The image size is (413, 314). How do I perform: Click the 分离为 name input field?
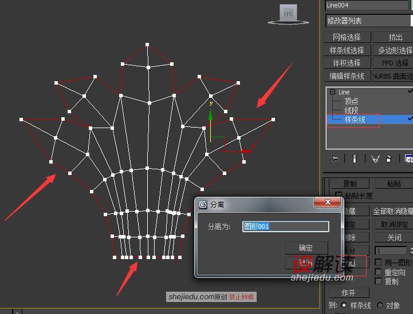285,226
